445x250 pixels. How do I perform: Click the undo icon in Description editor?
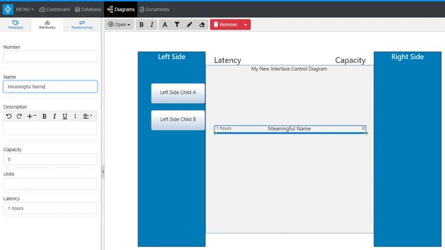[9, 116]
